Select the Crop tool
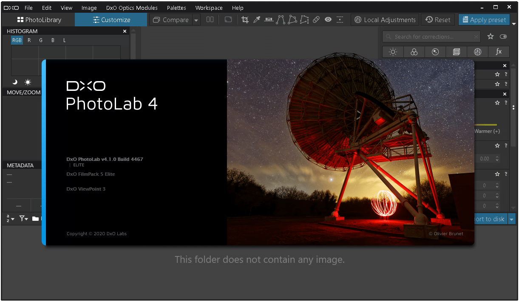The image size is (519, 301). [x=245, y=20]
